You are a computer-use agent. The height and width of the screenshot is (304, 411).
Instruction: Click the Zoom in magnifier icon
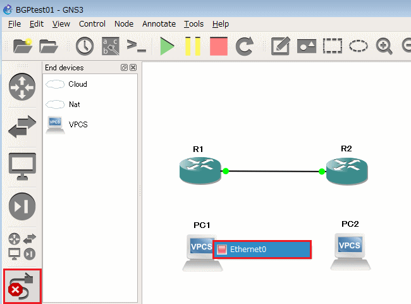384,46
